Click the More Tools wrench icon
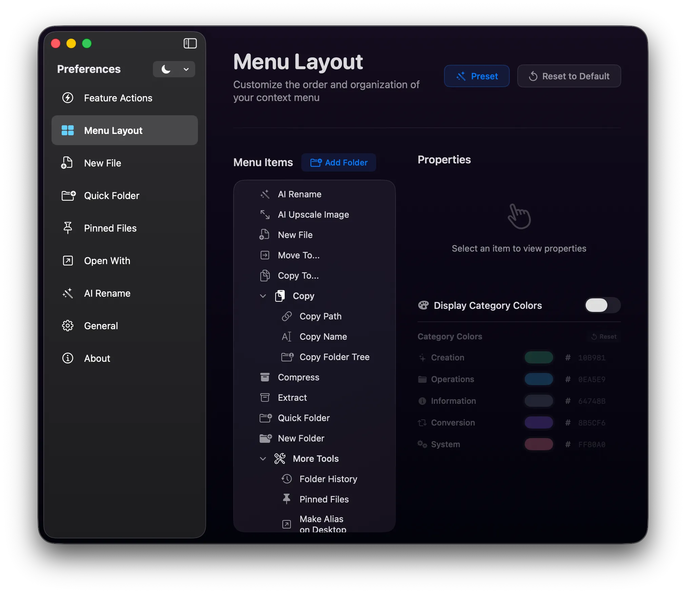The width and height of the screenshot is (686, 594). coord(280,459)
